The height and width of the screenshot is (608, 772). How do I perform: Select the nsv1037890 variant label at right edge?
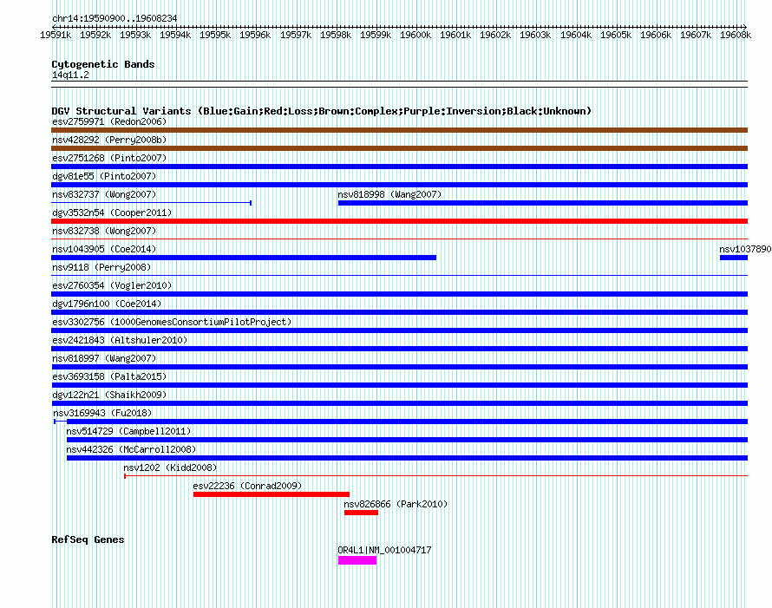click(x=745, y=249)
